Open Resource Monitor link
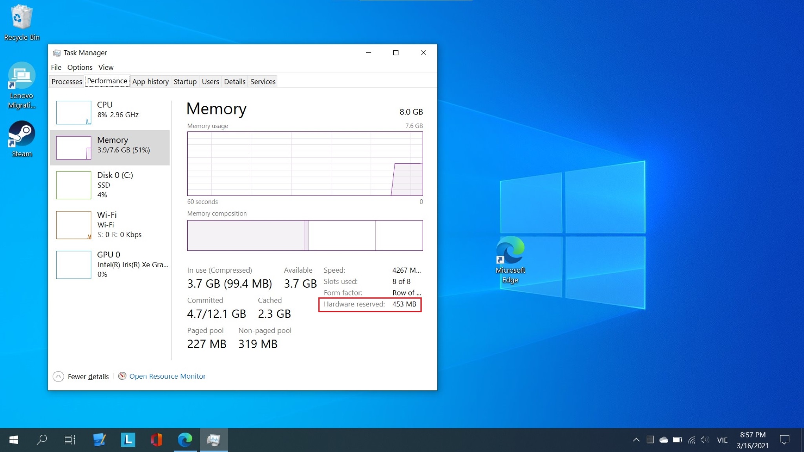The height and width of the screenshot is (452, 804). [167, 376]
